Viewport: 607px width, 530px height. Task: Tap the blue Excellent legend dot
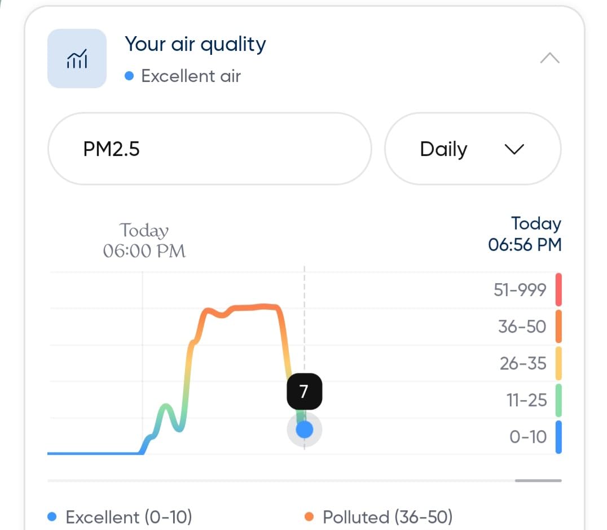click(x=52, y=516)
